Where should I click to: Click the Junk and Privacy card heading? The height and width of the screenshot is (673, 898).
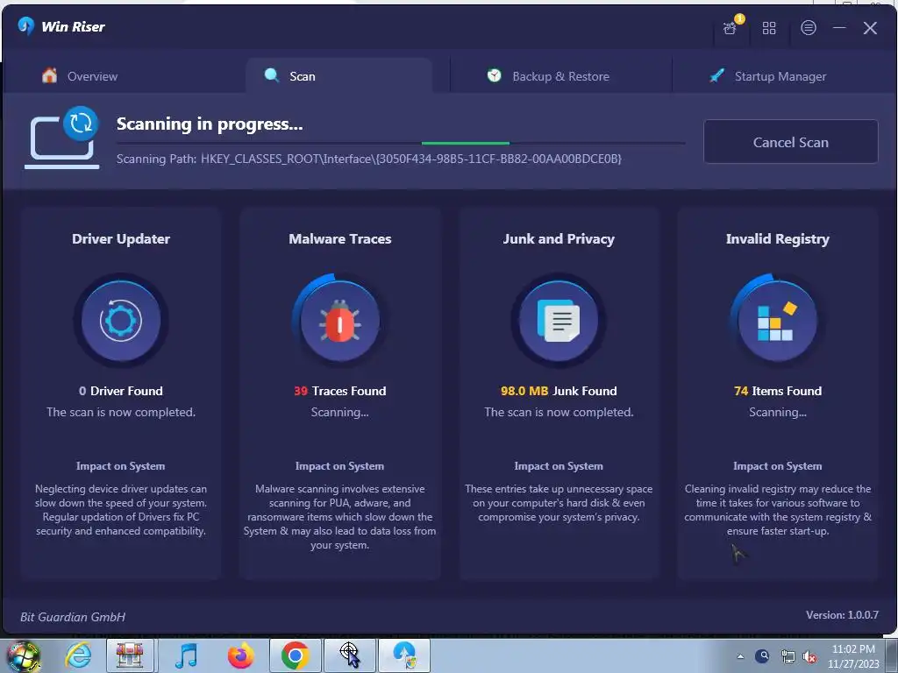(559, 238)
